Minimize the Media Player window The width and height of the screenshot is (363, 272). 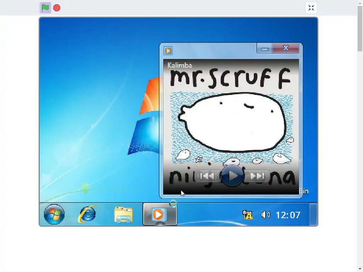tap(264, 49)
